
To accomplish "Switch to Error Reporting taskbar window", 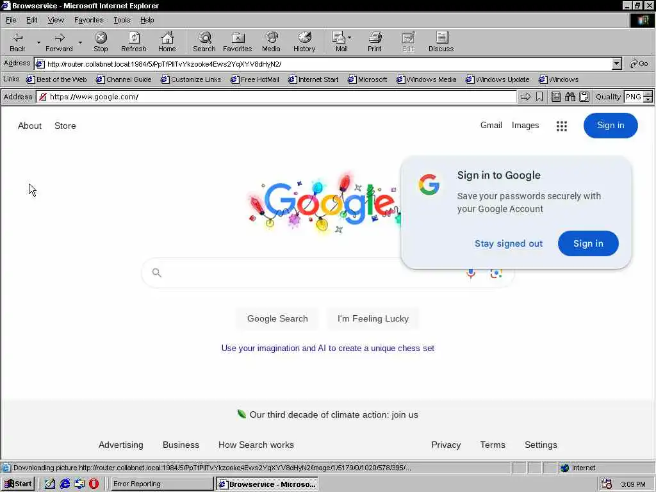I will (161, 484).
